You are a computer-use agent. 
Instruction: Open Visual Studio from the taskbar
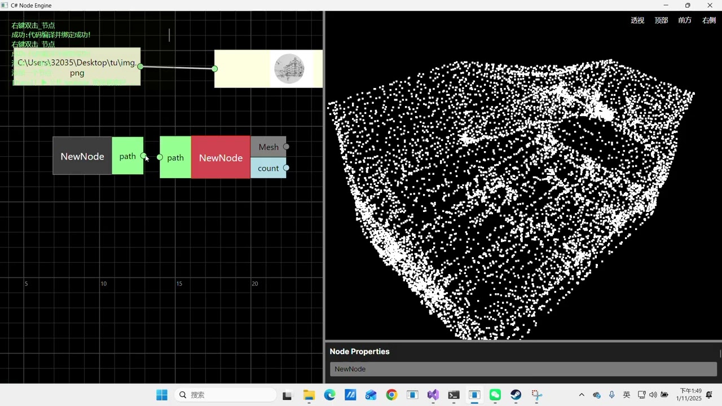tap(433, 395)
